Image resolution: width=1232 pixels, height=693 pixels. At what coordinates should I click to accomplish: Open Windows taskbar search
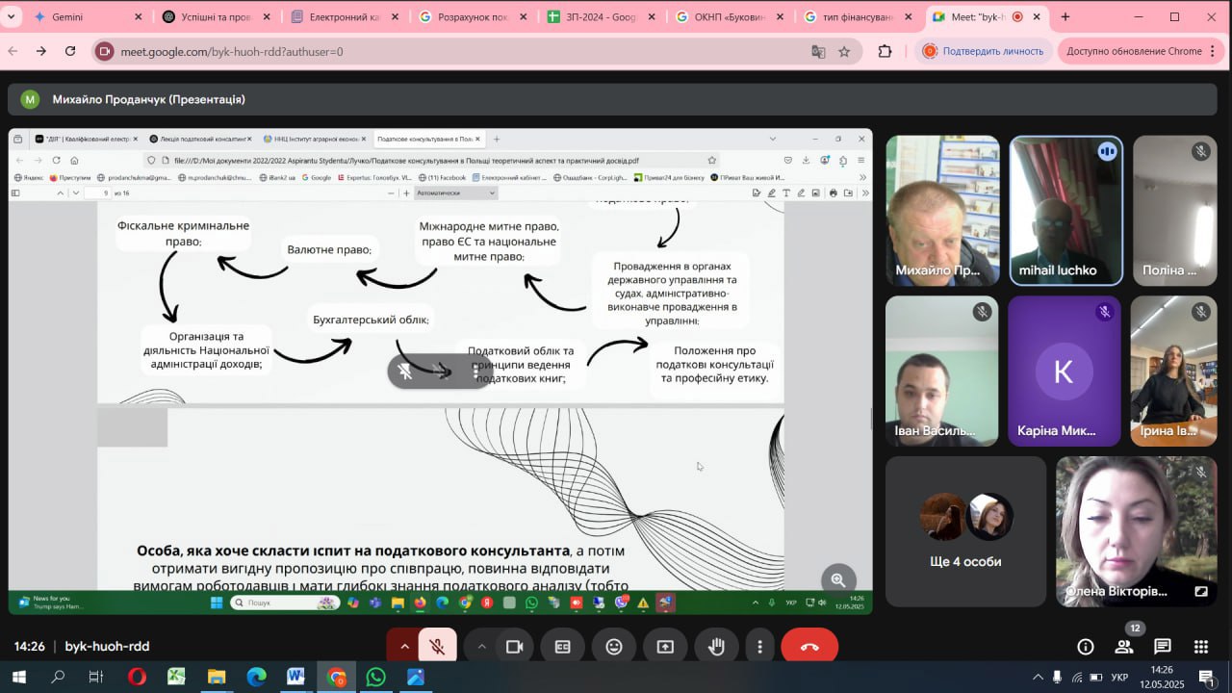coord(58,677)
